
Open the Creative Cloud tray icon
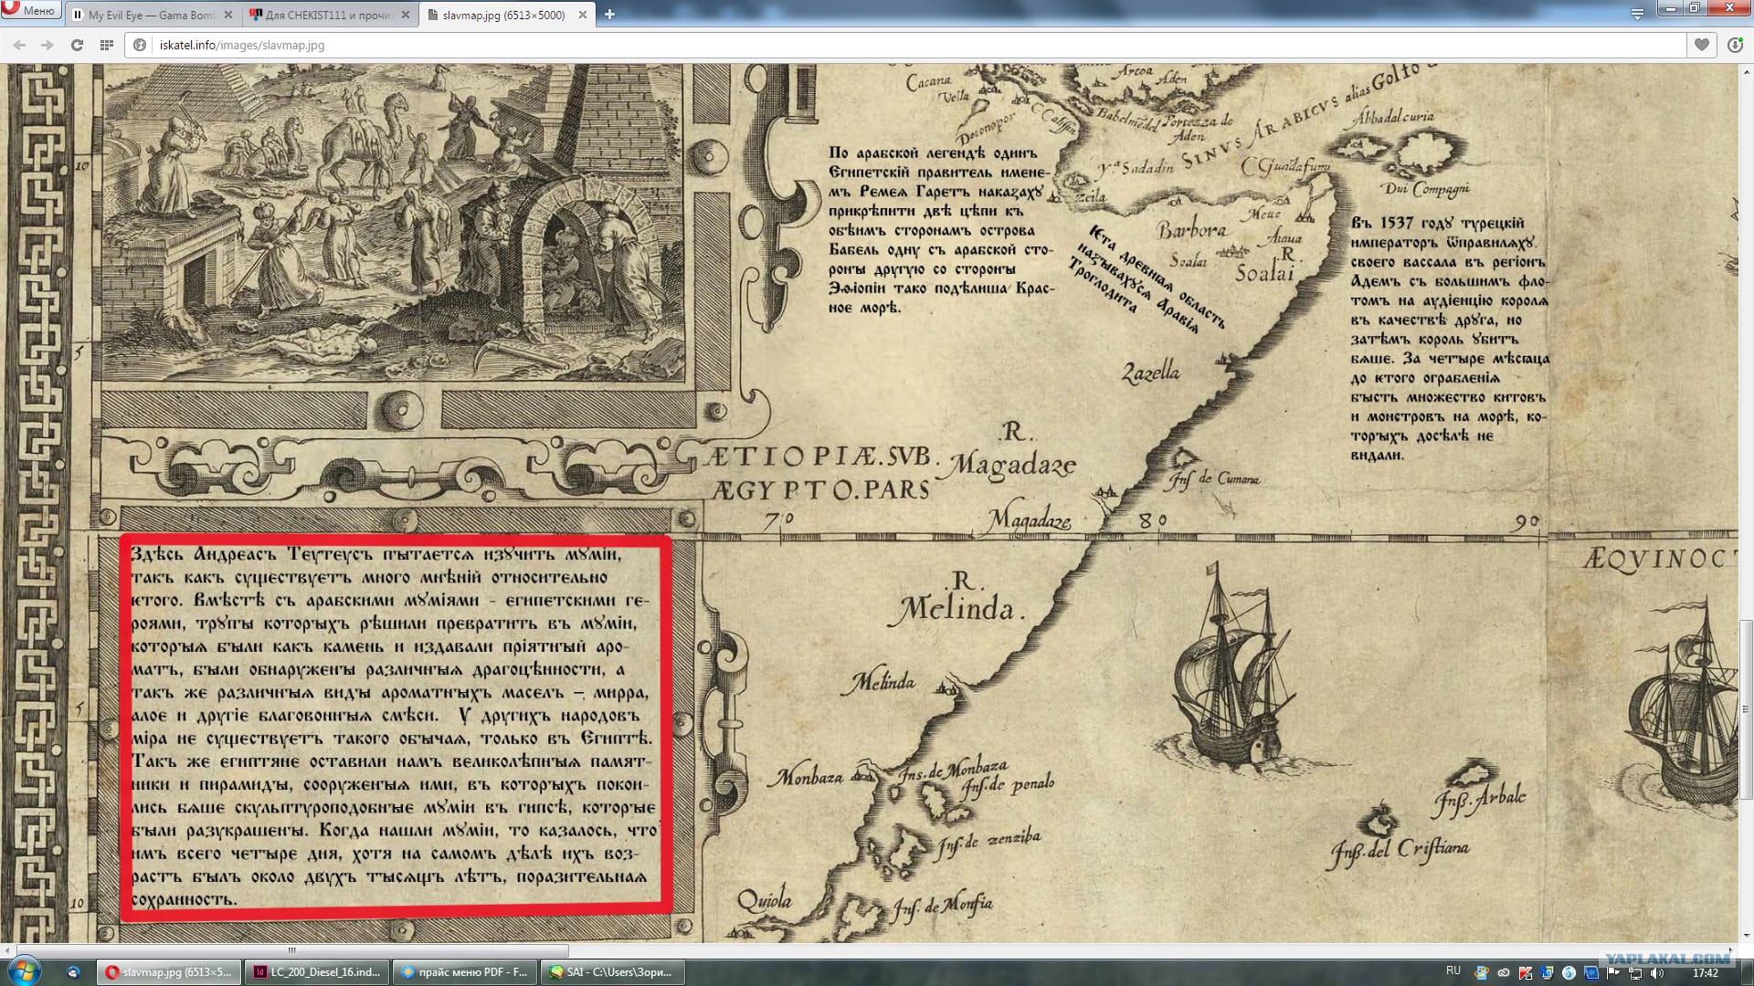[x=1504, y=973]
